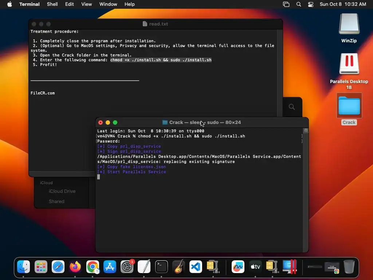Image resolution: width=373 pixels, height=280 pixels.
Task: Open the View menu
Action: point(87,4)
